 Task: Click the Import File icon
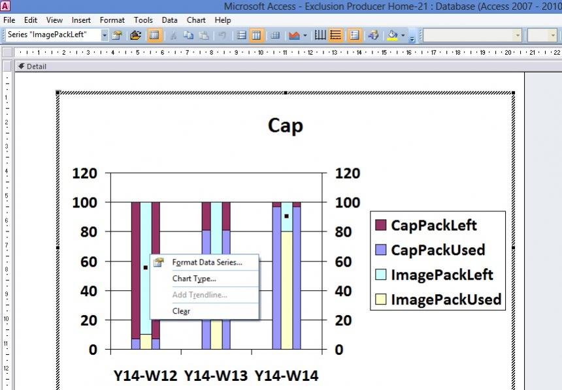click(x=135, y=35)
